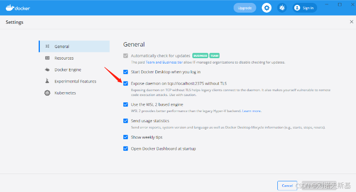Toggle Start Docker Desktop when you log in
356x192 pixels.
click(126, 72)
